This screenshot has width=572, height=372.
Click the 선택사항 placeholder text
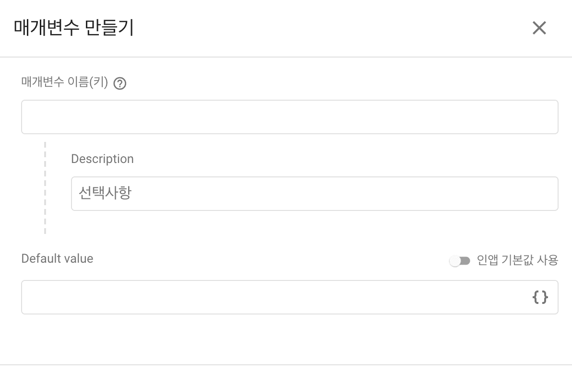(105, 193)
